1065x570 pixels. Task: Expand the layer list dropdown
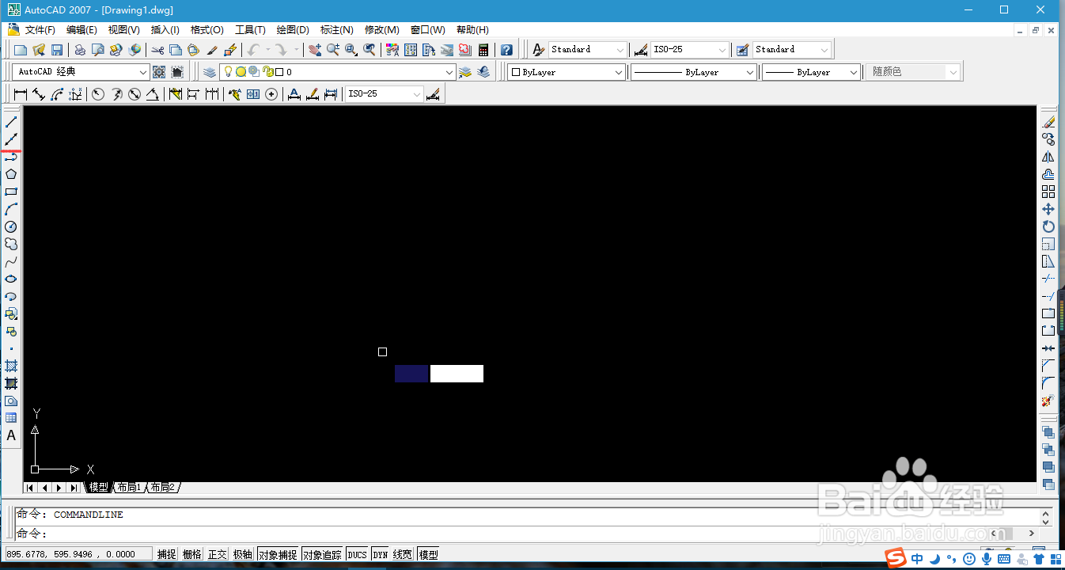(x=449, y=72)
